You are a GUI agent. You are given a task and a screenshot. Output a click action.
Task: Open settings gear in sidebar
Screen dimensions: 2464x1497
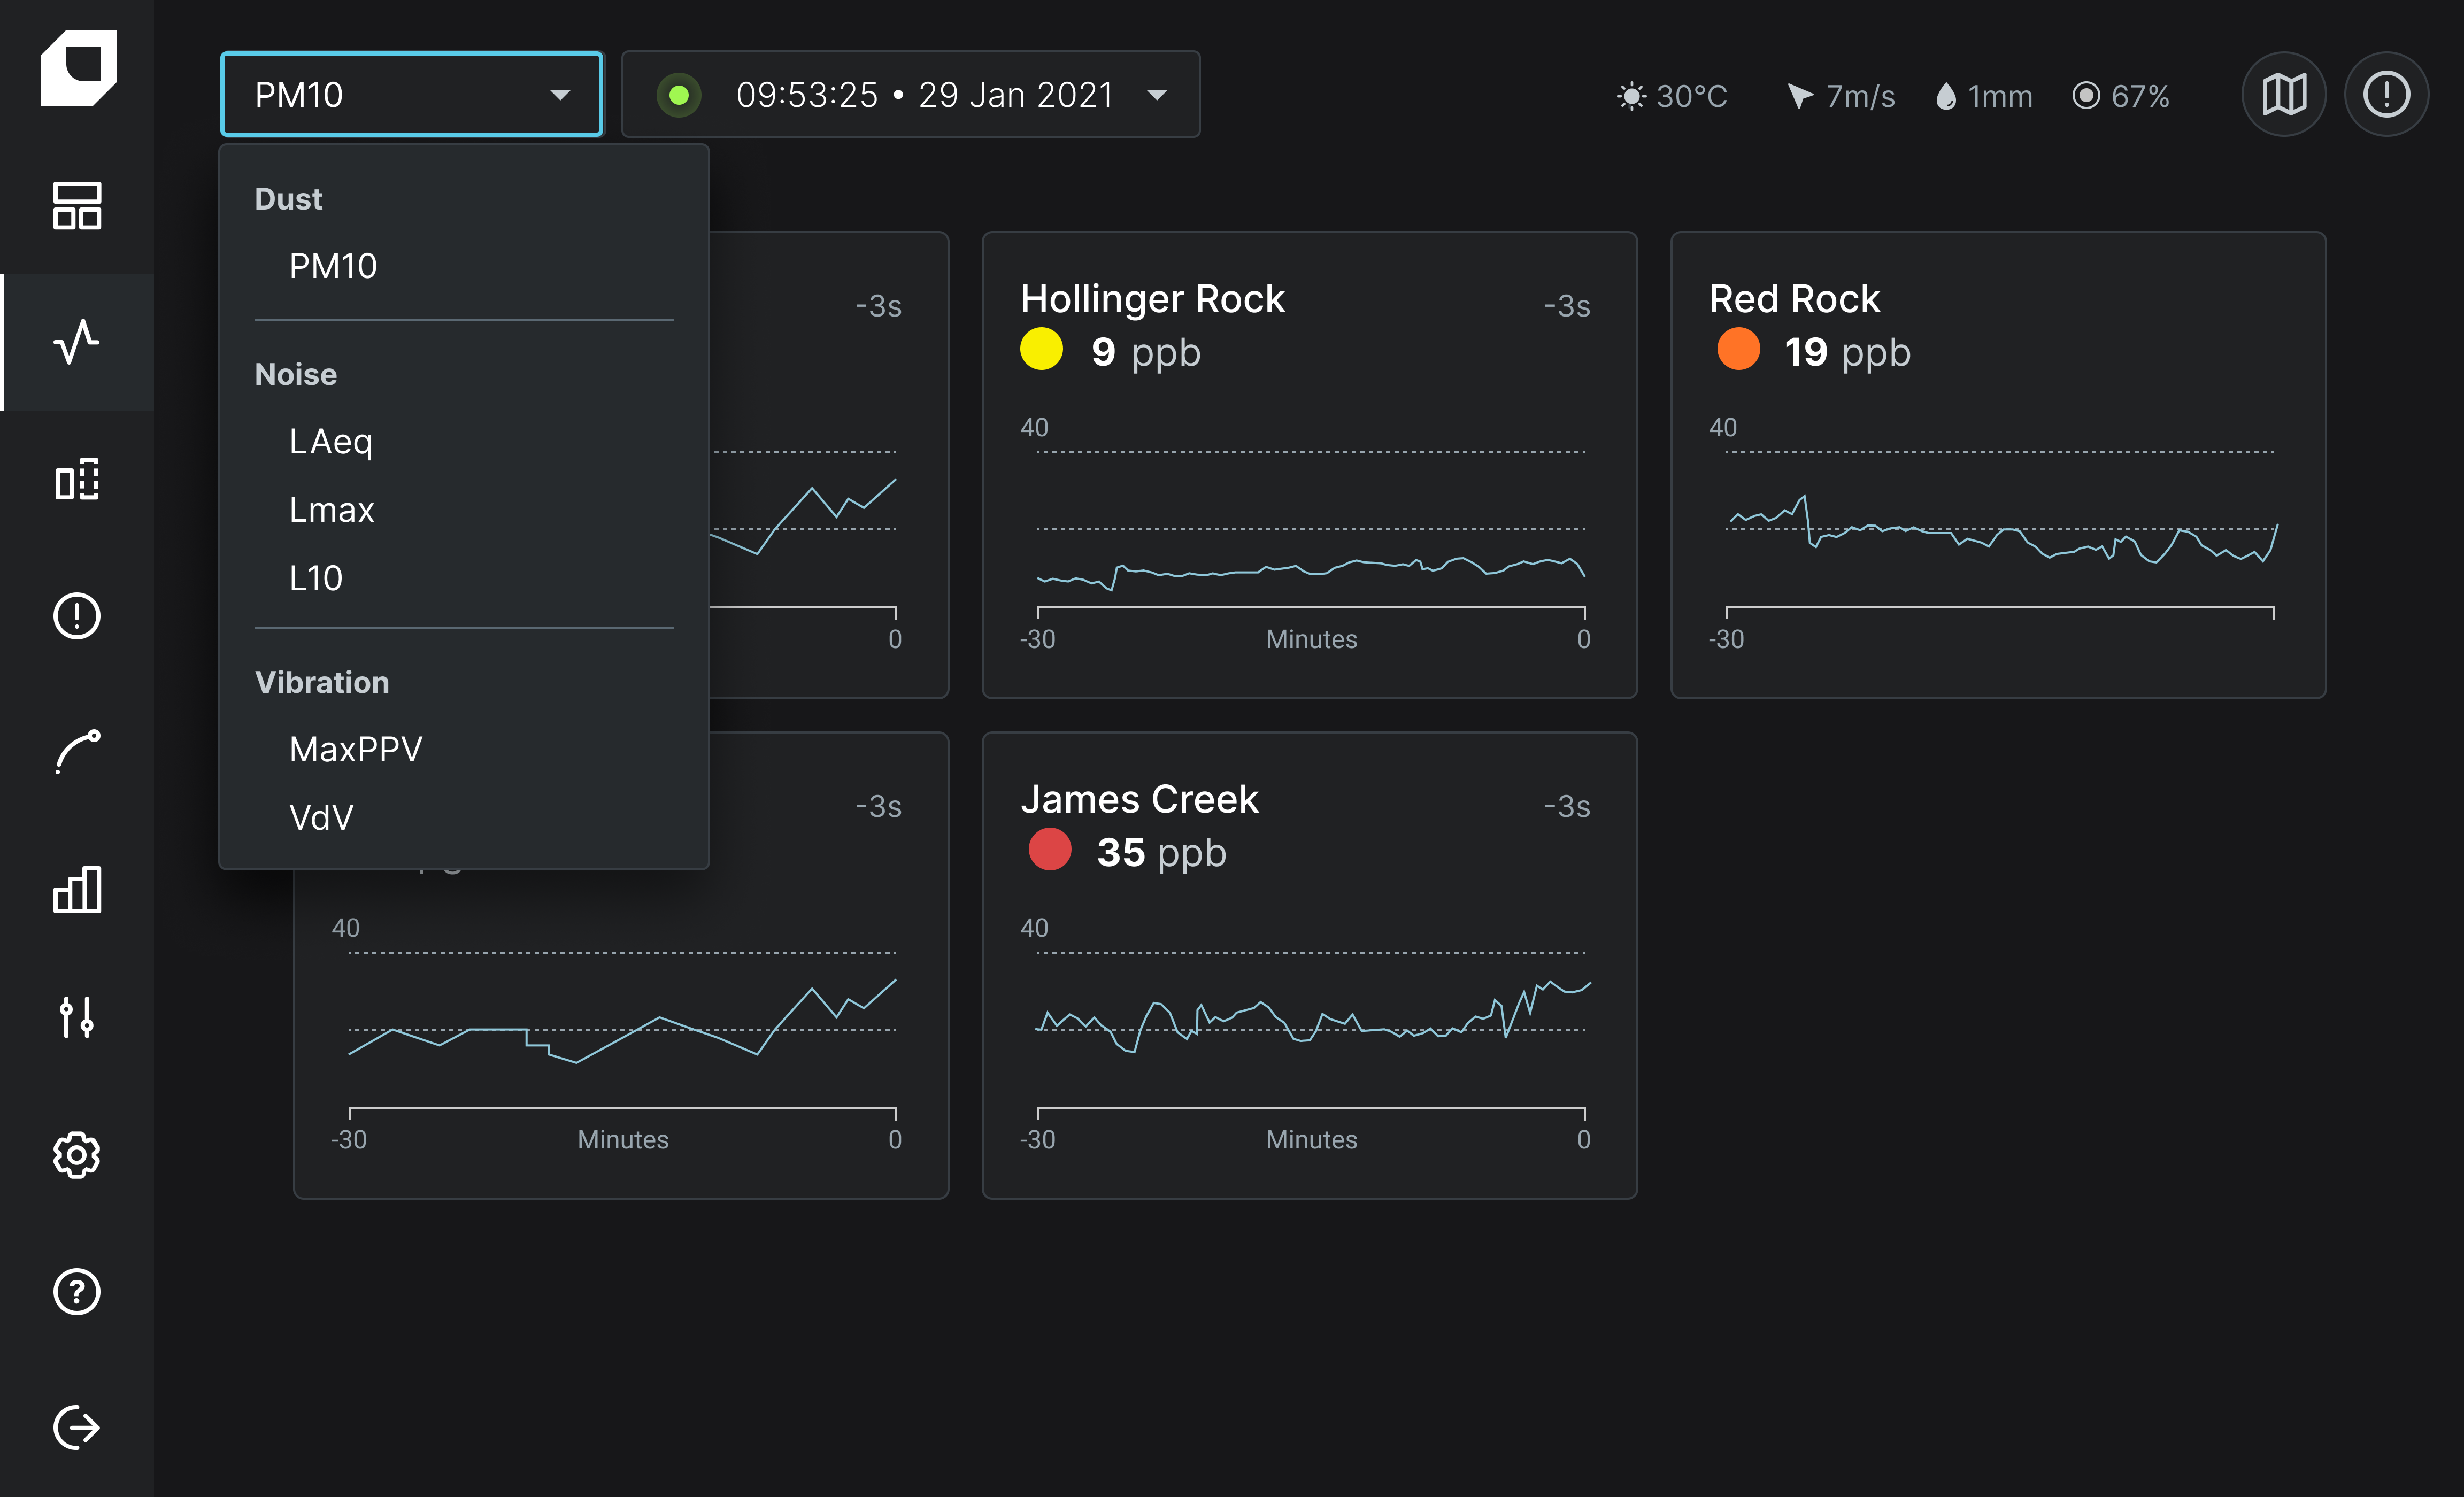click(x=77, y=1155)
